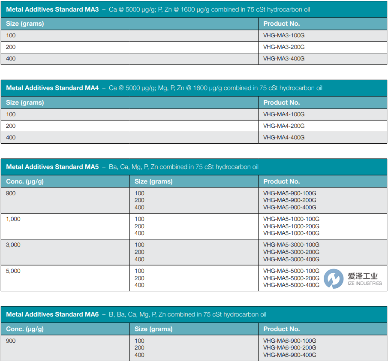Select product number VHG-MA3-100G

(x=284, y=36)
